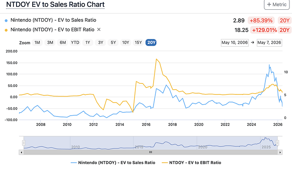Viewport: 292px width, 169px height.
Task: Click the navigator scrollbar grip
Action: click(151, 152)
